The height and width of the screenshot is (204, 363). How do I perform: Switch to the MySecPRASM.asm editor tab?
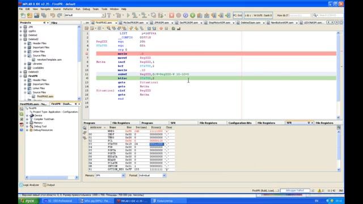point(133,23)
